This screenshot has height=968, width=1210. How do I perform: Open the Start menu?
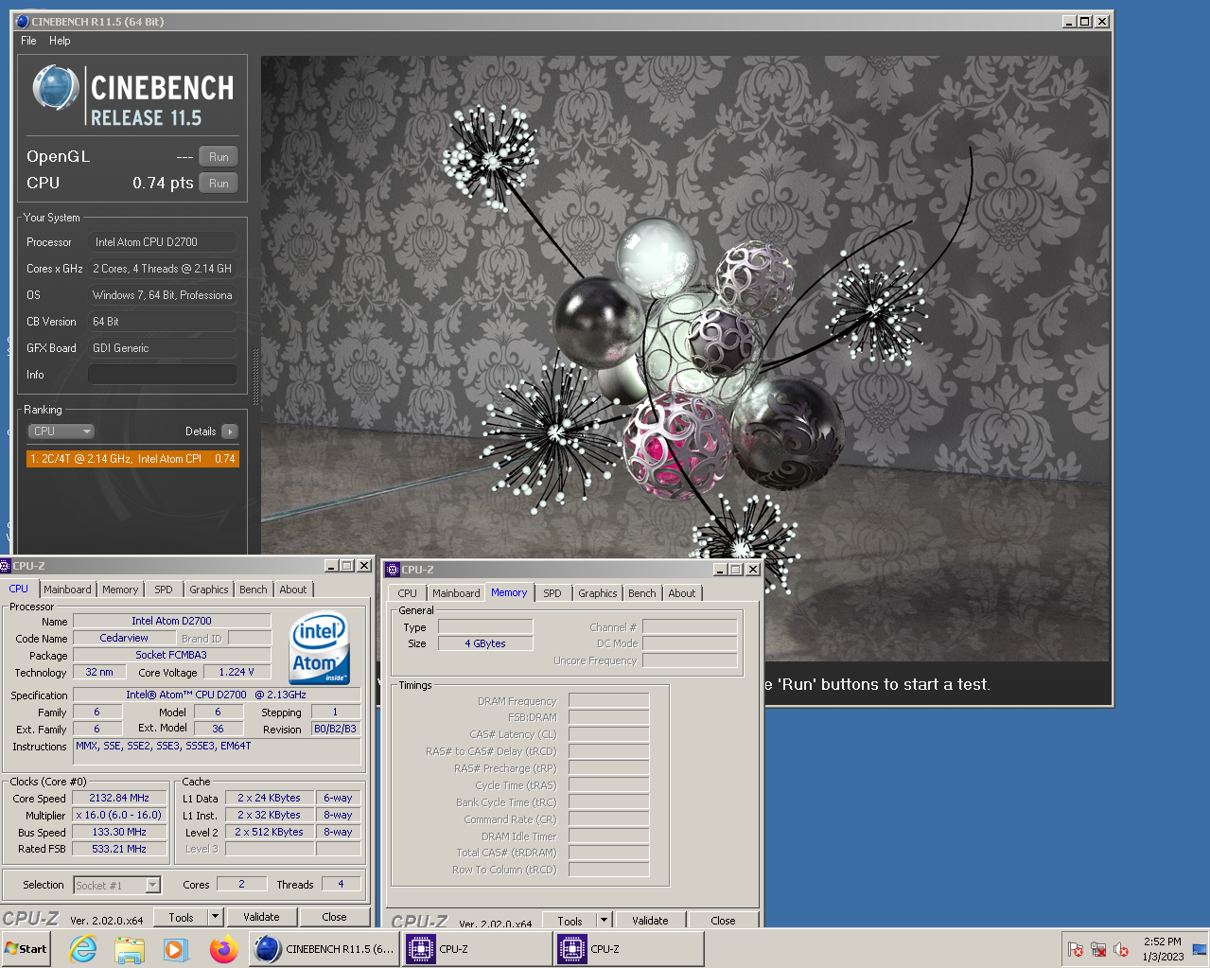coord(26,949)
